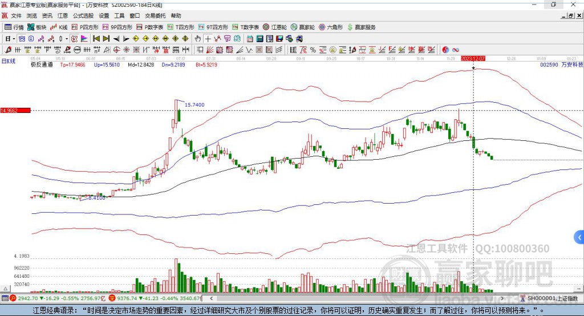This screenshot has width=584, height=316.
Task: Jump to last bar icon
Action: tap(106, 39)
